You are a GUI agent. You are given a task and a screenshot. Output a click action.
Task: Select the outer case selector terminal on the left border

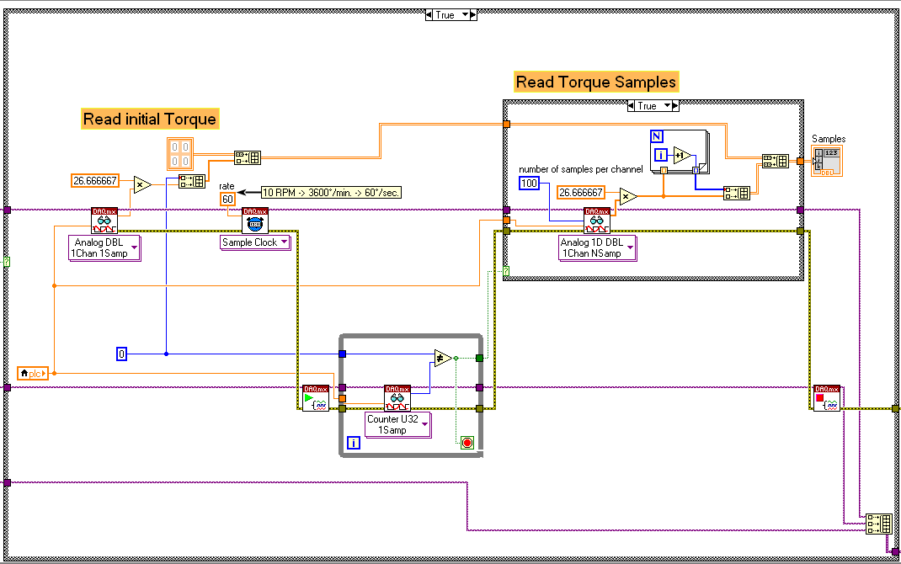(7, 262)
